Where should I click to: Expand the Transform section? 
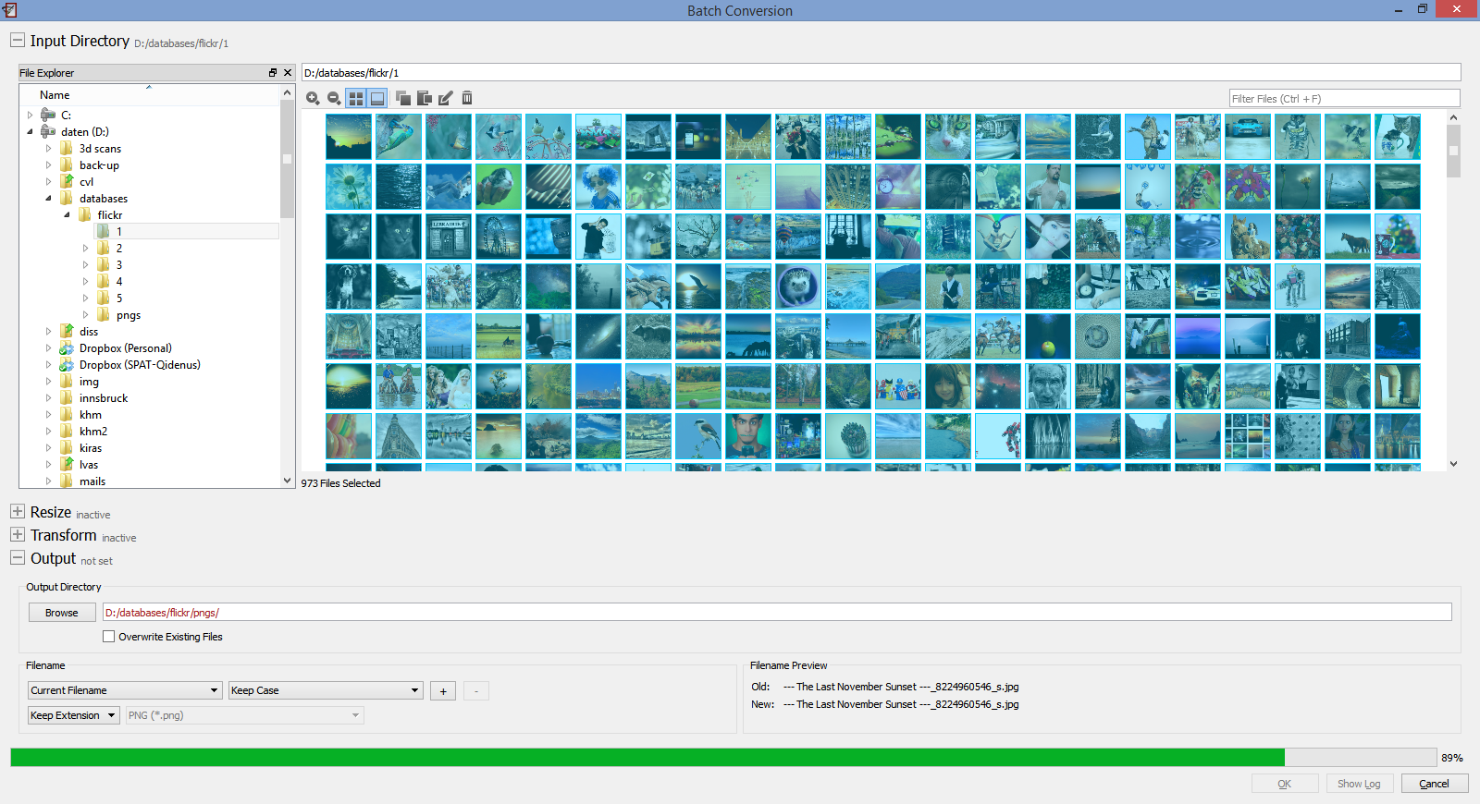coord(17,534)
